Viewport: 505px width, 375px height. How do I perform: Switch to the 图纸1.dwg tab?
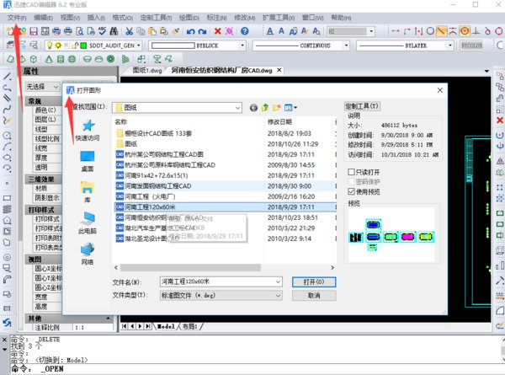147,70
